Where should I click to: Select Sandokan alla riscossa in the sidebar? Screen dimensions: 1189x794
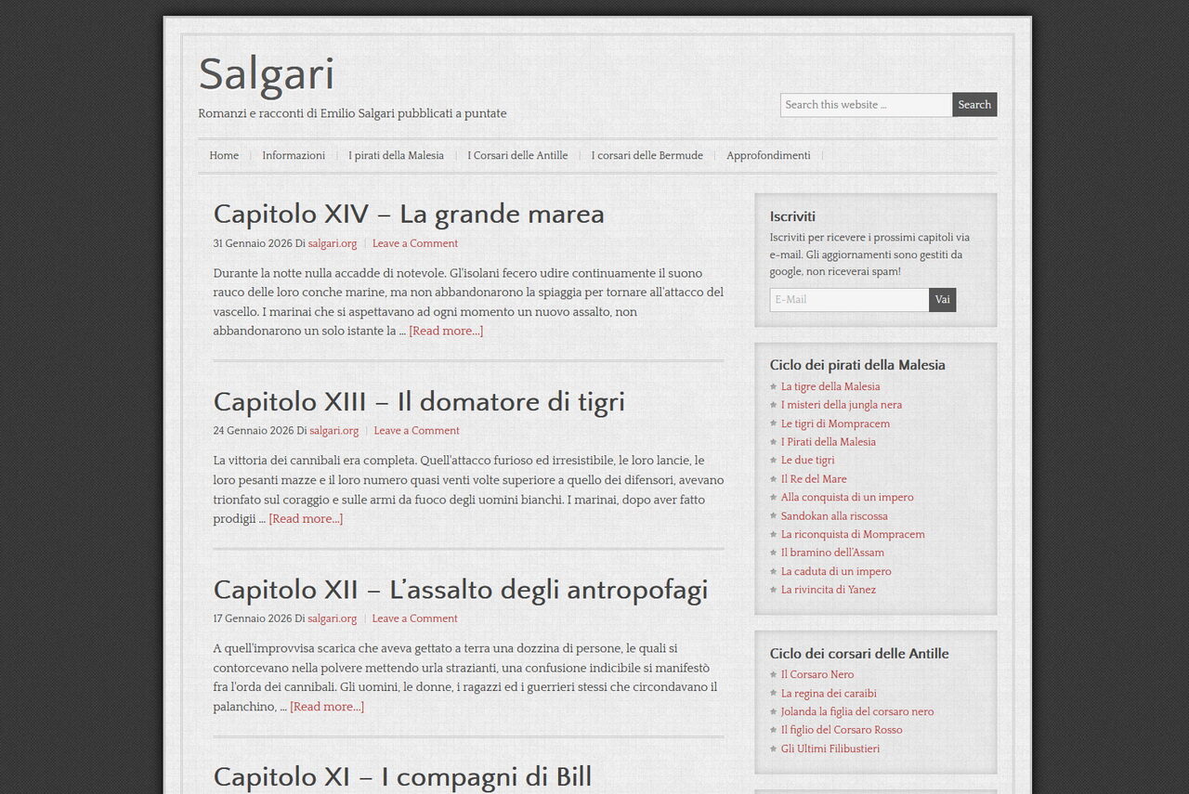[834, 515]
